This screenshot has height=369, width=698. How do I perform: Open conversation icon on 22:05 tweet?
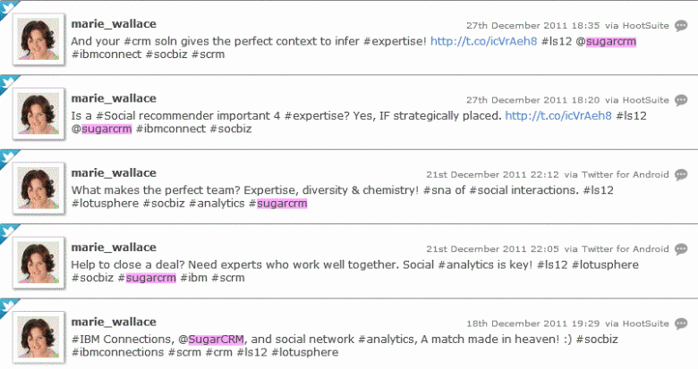click(681, 248)
